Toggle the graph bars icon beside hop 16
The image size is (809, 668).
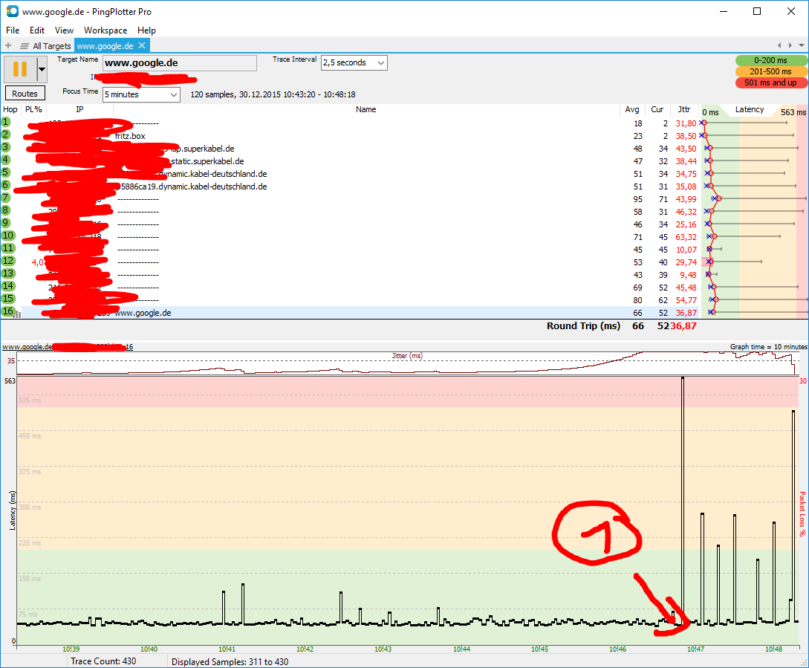[18, 314]
